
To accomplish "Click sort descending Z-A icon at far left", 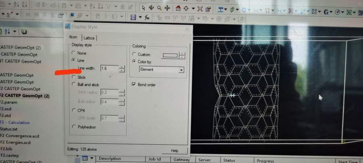I will pyautogui.click(x=24, y=4).
